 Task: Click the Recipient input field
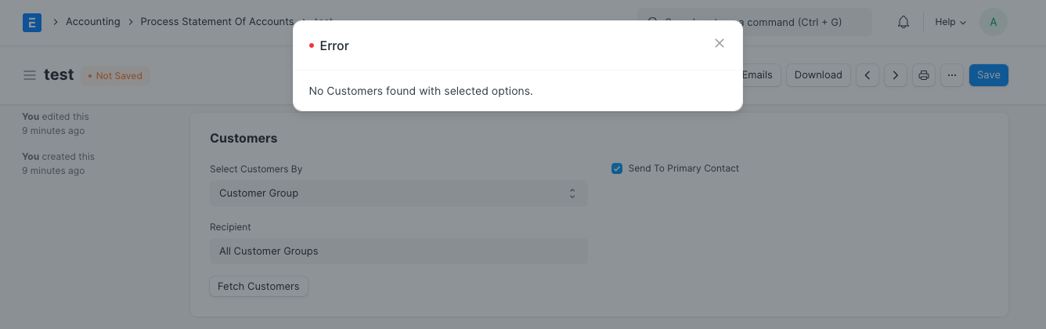[398, 251]
